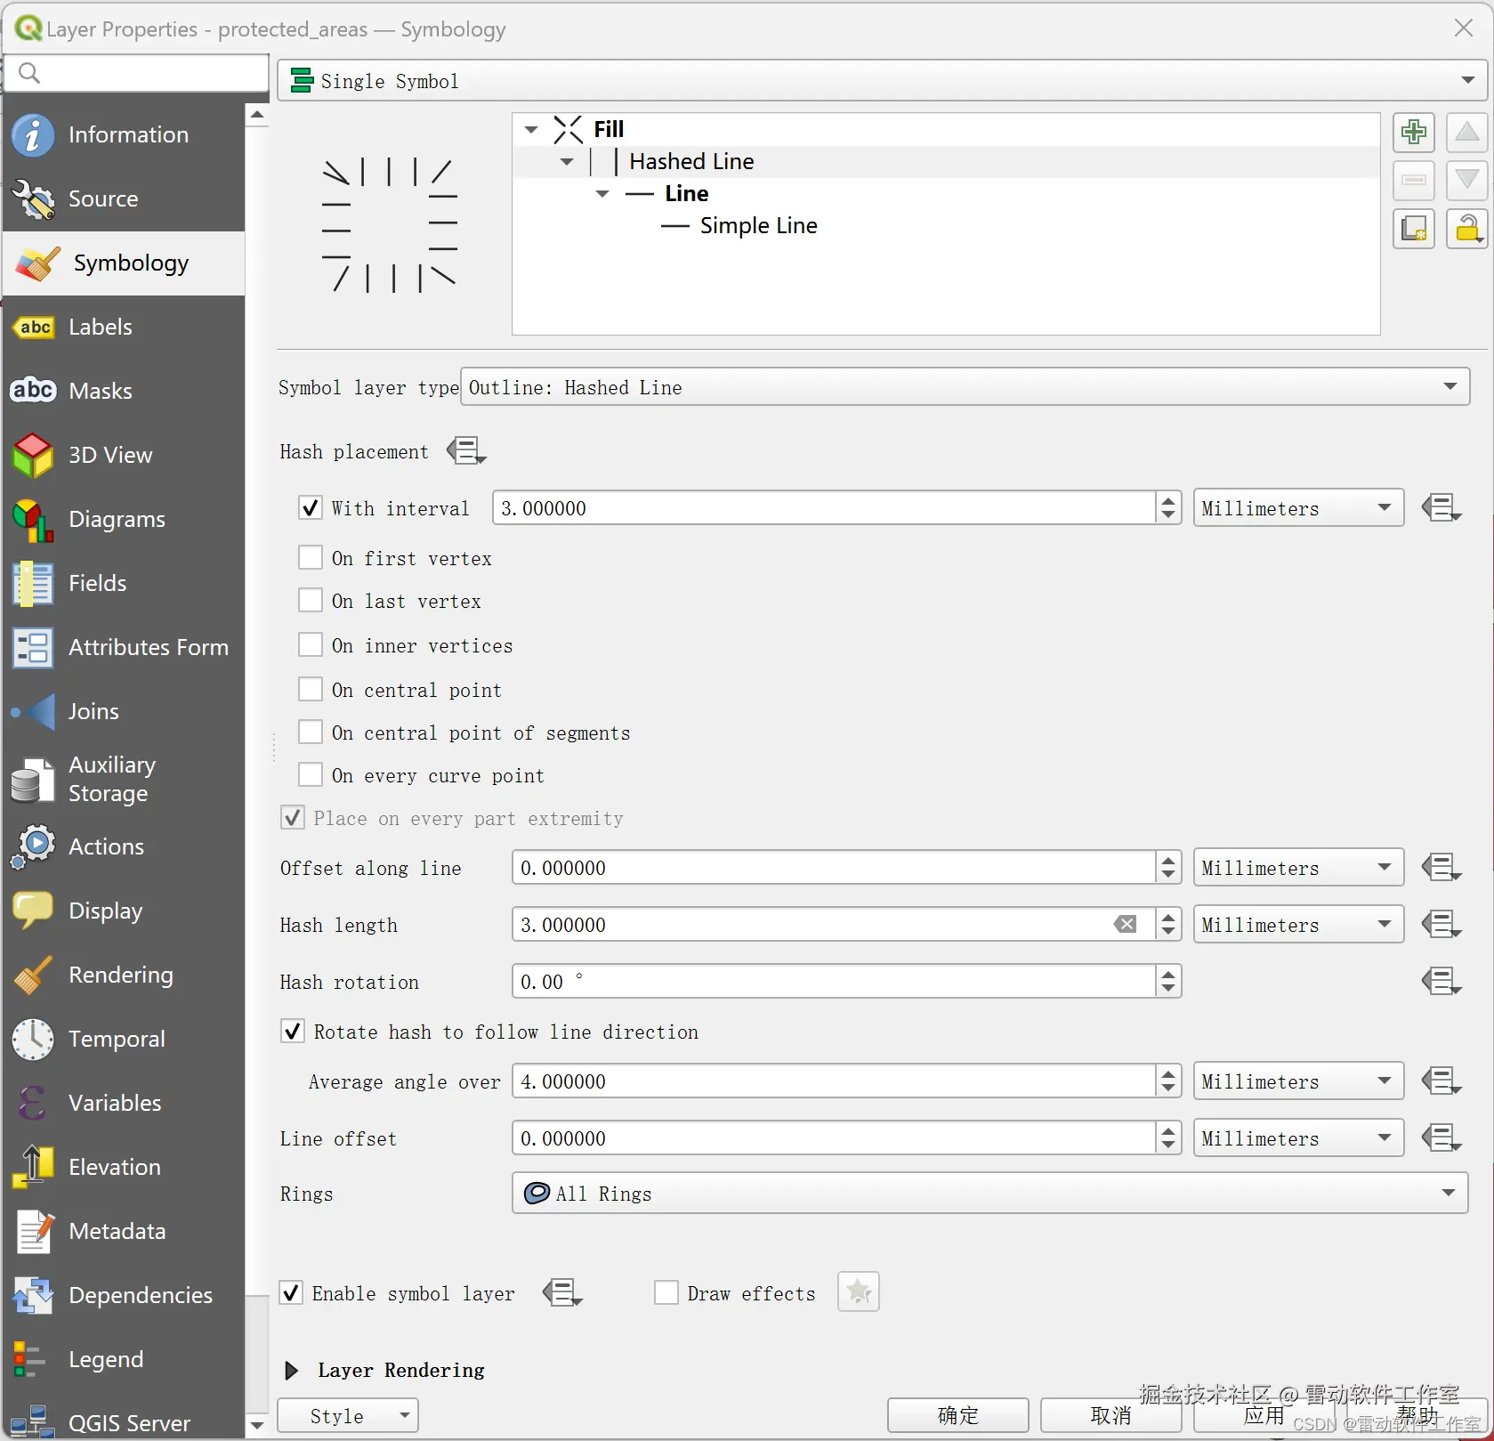This screenshot has height=1441, width=1494.
Task: Go to the Source section
Action: 124,198
